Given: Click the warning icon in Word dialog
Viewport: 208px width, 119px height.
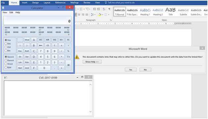Looking at the screenshot, I should pos(77,57).
